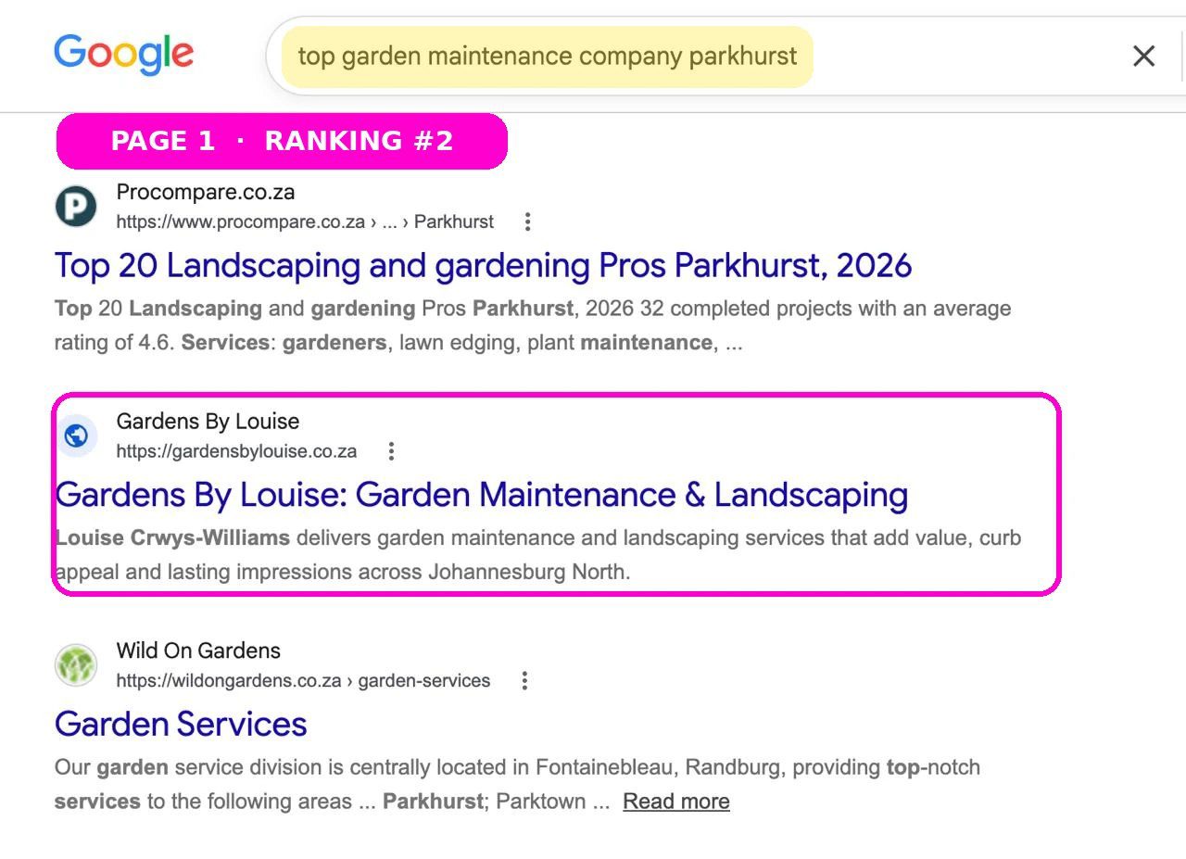Click the snippet mentioning Fontainebleau, Randburg
The image size is (1186, 859).
tap(517, 784)
